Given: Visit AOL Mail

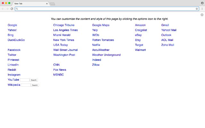Looking at the screenshot, I should click(x=167, y=40).
